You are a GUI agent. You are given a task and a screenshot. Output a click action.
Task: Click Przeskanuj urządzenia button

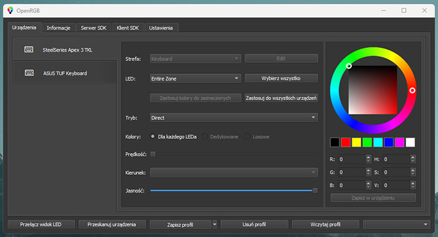pyautogui.click(x=112, y=224)
